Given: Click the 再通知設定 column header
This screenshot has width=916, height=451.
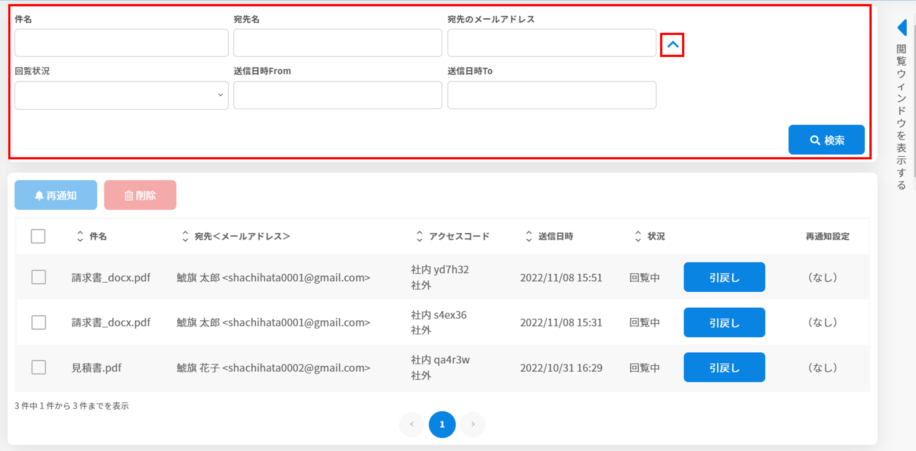Looking at the screenshot, I should click(828, 236).
